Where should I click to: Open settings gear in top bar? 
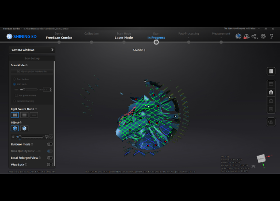(x=263, y=36)
